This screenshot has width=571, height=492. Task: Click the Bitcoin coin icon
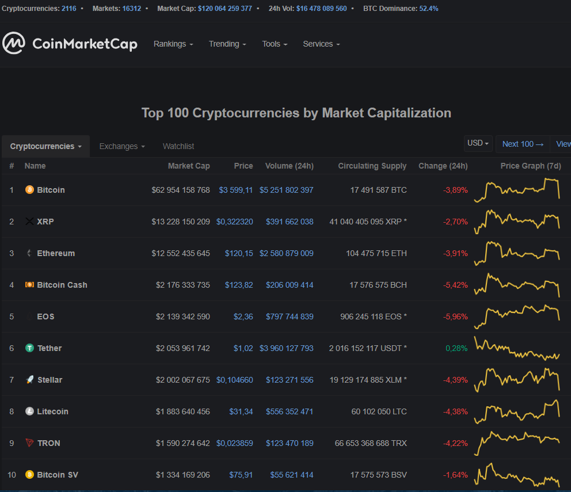coord(29,189)
